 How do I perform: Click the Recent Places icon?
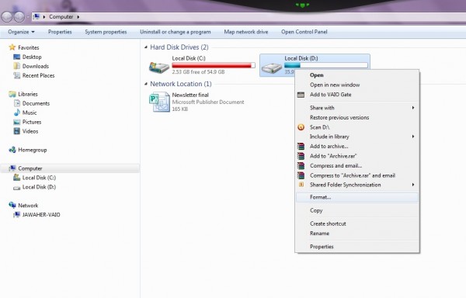tap(17, 75)
